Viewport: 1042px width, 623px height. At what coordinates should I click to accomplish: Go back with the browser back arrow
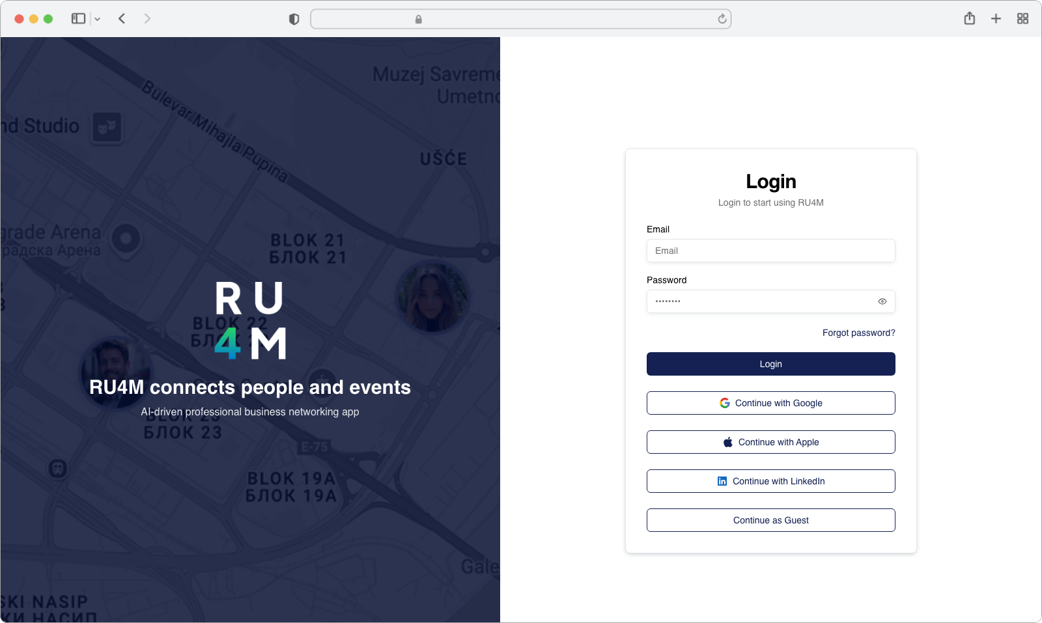[x=122, y=19]
